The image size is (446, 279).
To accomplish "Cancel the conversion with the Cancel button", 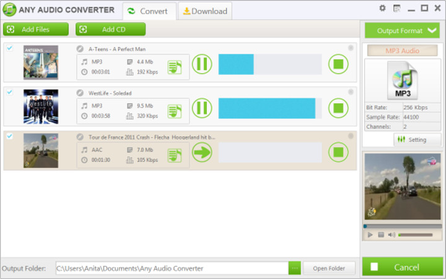I will point(402,267).
